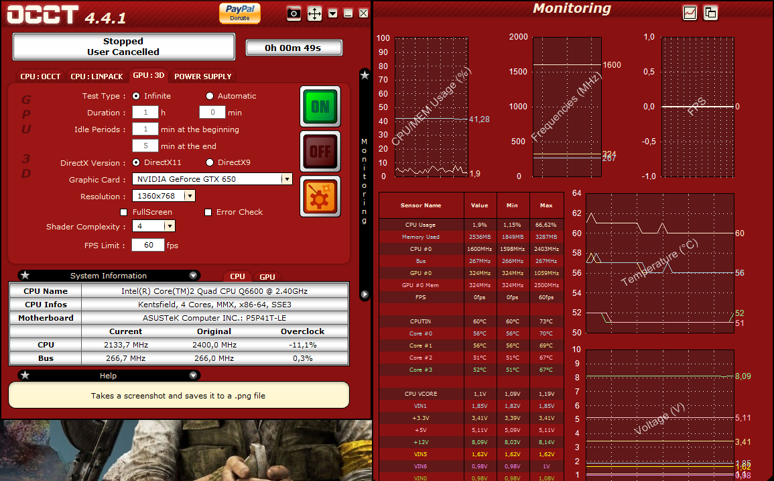Click the star icon next to Help
Screen dimensions: 774x481
(25, 375)
